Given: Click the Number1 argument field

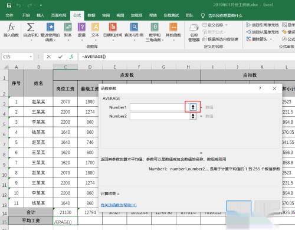Looking at the screenshot, I should tap(160, 107).
